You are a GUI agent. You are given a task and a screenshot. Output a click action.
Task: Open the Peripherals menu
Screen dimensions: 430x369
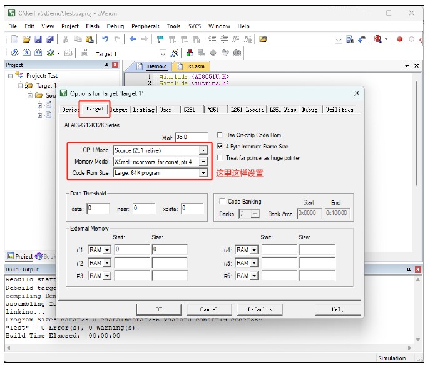tap(145, 26)
